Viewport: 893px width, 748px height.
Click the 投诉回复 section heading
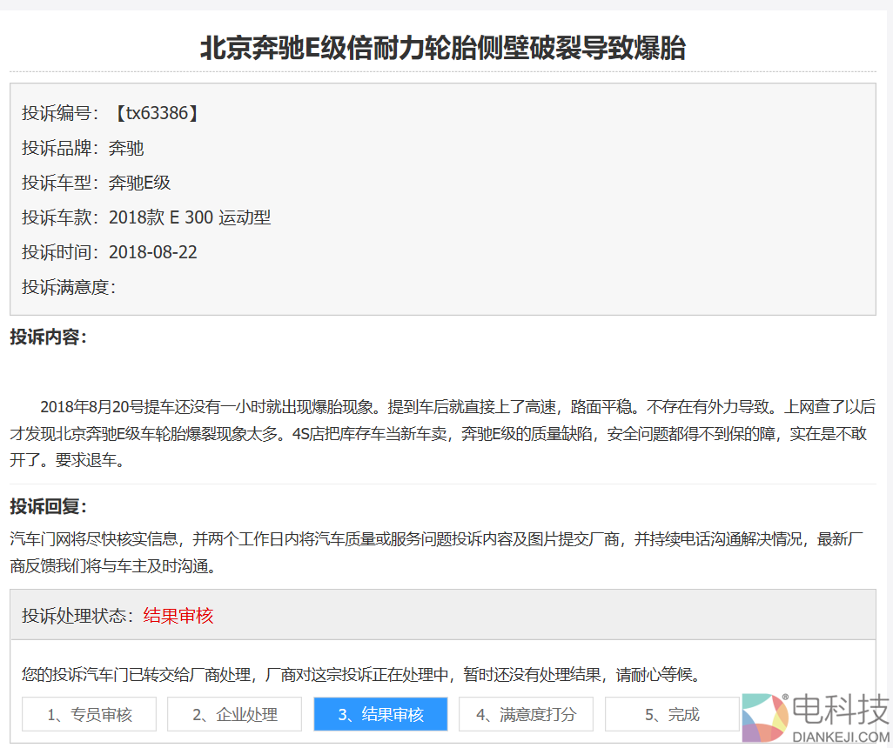[48, 506]
